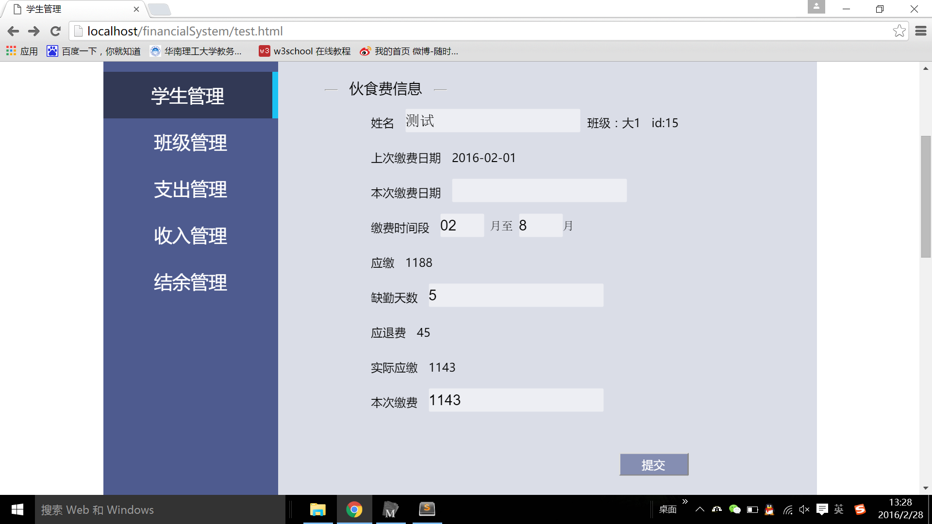The image size is (932, 524).
Task: Open QQ penguin tray icon
Action: pyautogui.click(x=769, y=509)
